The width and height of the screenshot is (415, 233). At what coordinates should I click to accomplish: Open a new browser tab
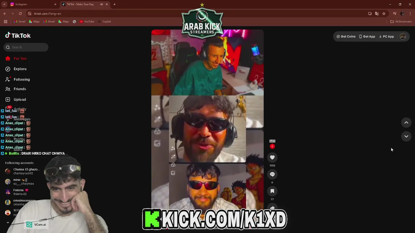click(x=114, y=4)
